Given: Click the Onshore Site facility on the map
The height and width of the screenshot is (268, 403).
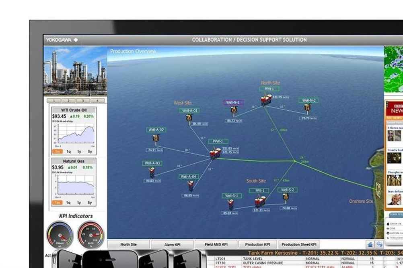Looking at the screenshot, I should point(378,190).
